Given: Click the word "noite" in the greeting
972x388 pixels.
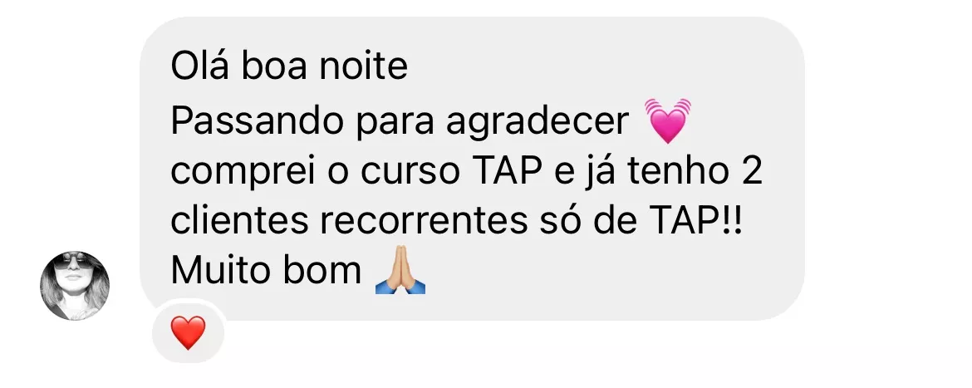Looking at the screenshot, I should click(364, 66).
